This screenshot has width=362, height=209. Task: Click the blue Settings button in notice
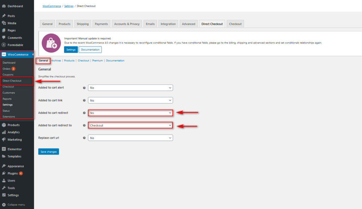[x=71, y=50]
